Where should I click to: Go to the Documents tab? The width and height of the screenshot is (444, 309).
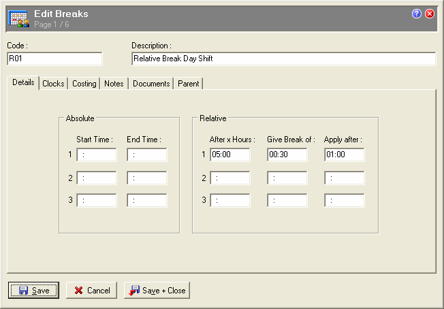point(151,84)
